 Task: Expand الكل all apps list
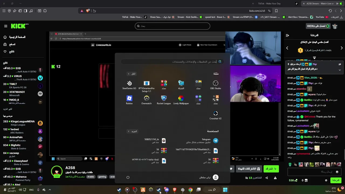132,74
